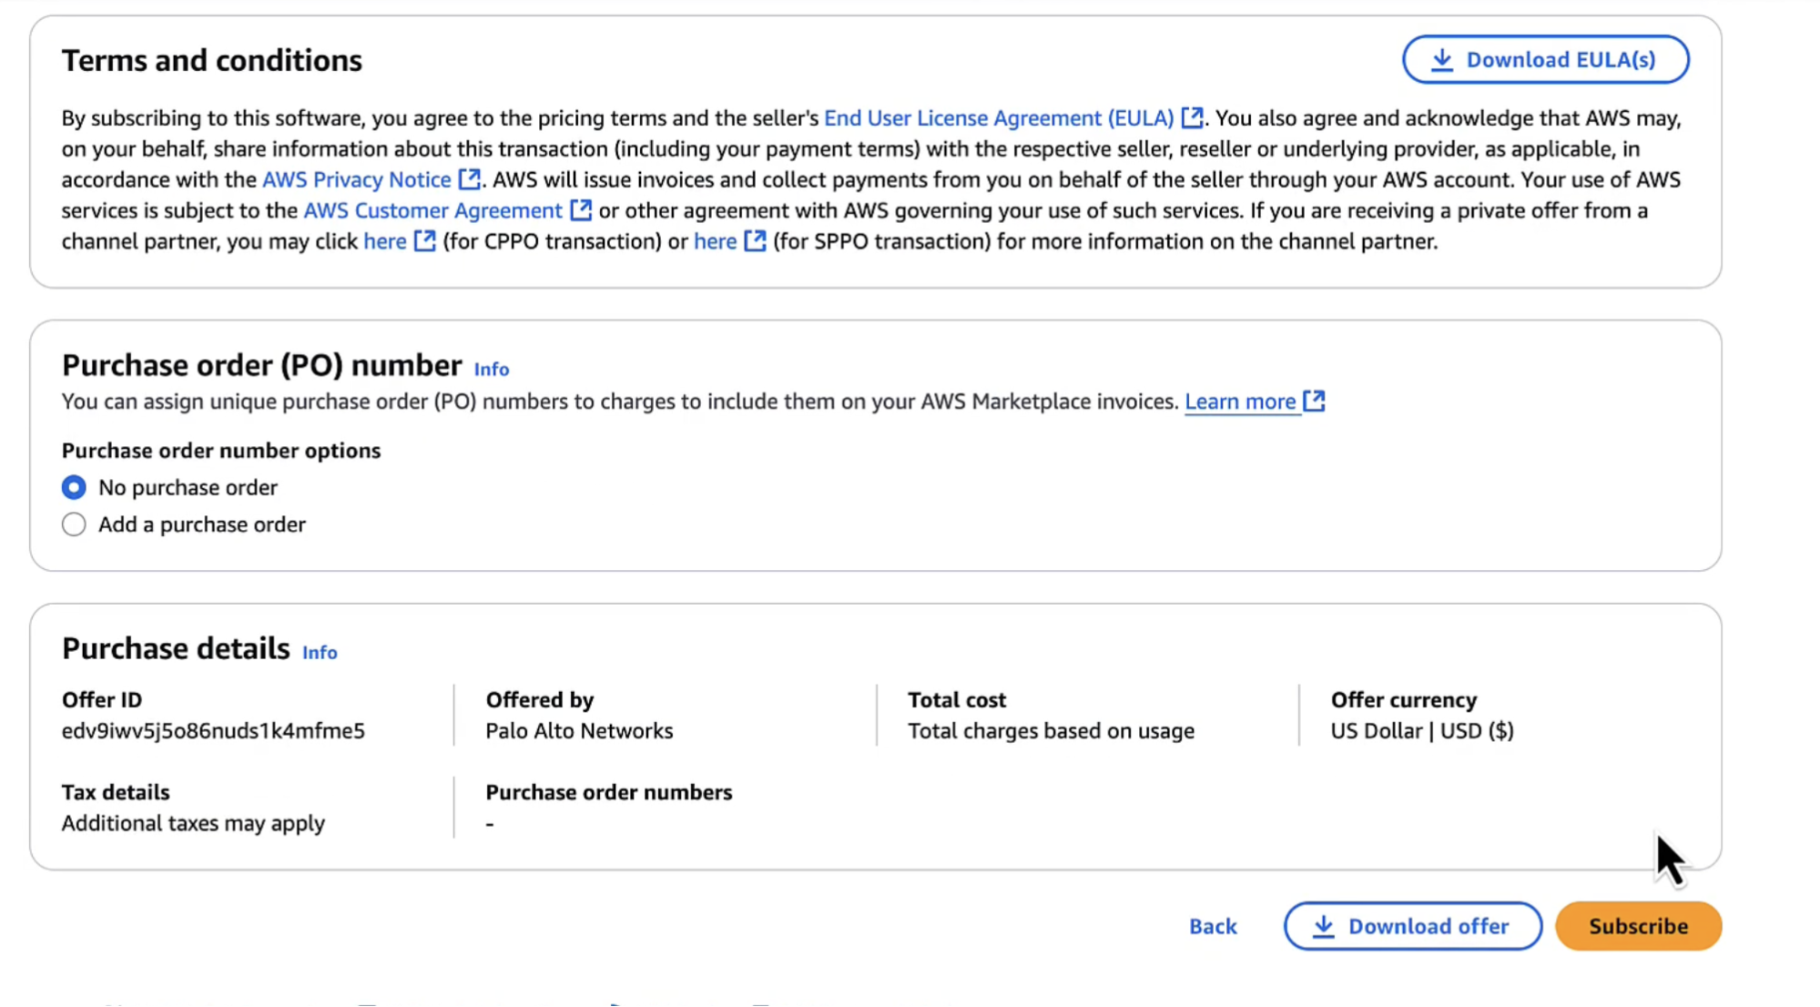The image size is (1820, 1007).
Task: Click external link icon before CPPO transaction text
Action: coord(424,241)
